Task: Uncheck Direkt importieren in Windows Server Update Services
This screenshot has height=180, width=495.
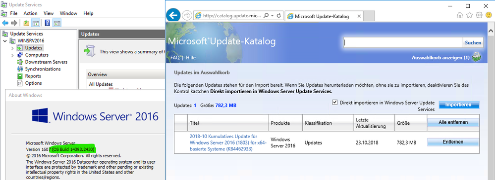Action: 334,103
